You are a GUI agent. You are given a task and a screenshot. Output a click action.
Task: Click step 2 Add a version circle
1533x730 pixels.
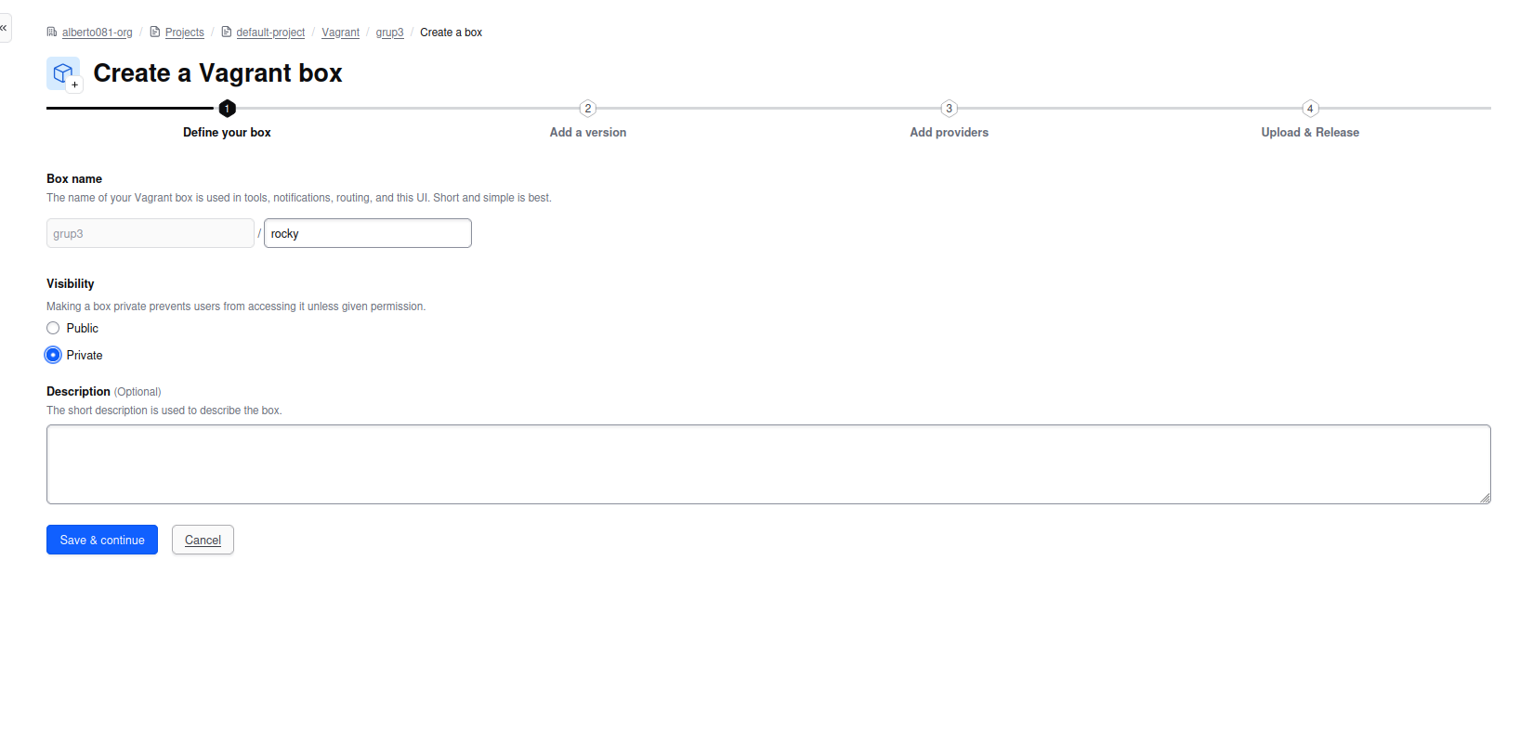pyautogui.click(x=587, y=109)
